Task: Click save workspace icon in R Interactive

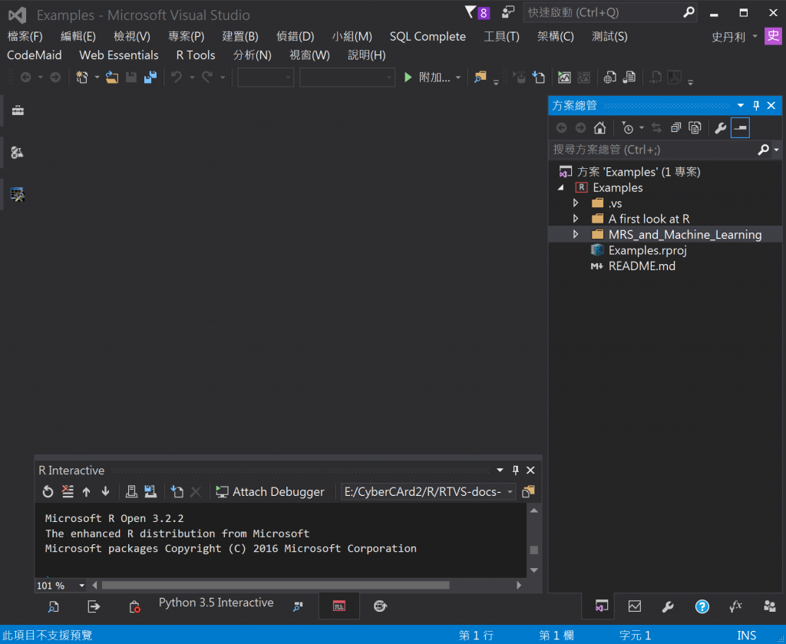Action: (150, 492)
